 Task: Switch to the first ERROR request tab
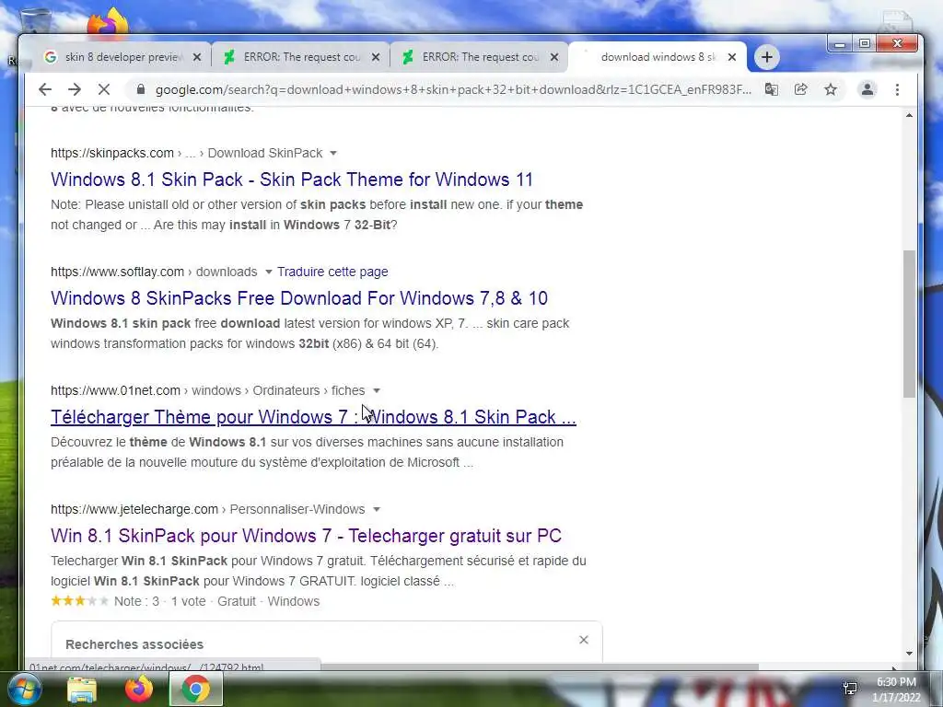301,57
